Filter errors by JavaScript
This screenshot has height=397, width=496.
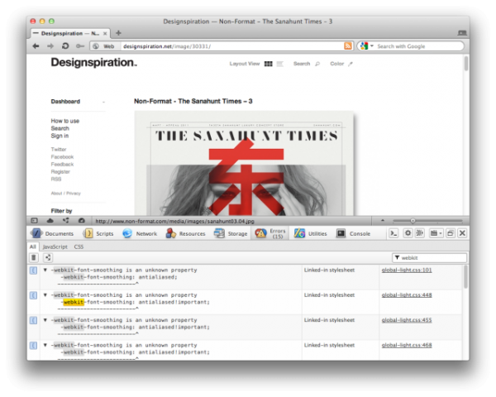(x=55, y=246)
